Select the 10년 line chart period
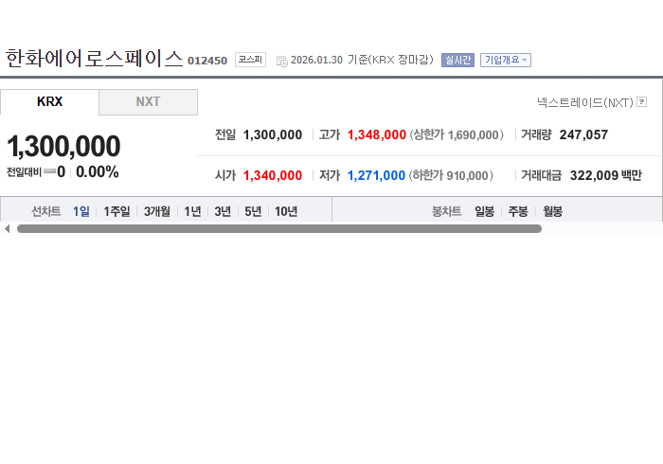The image size is (663, 464). tap(286, 211)
